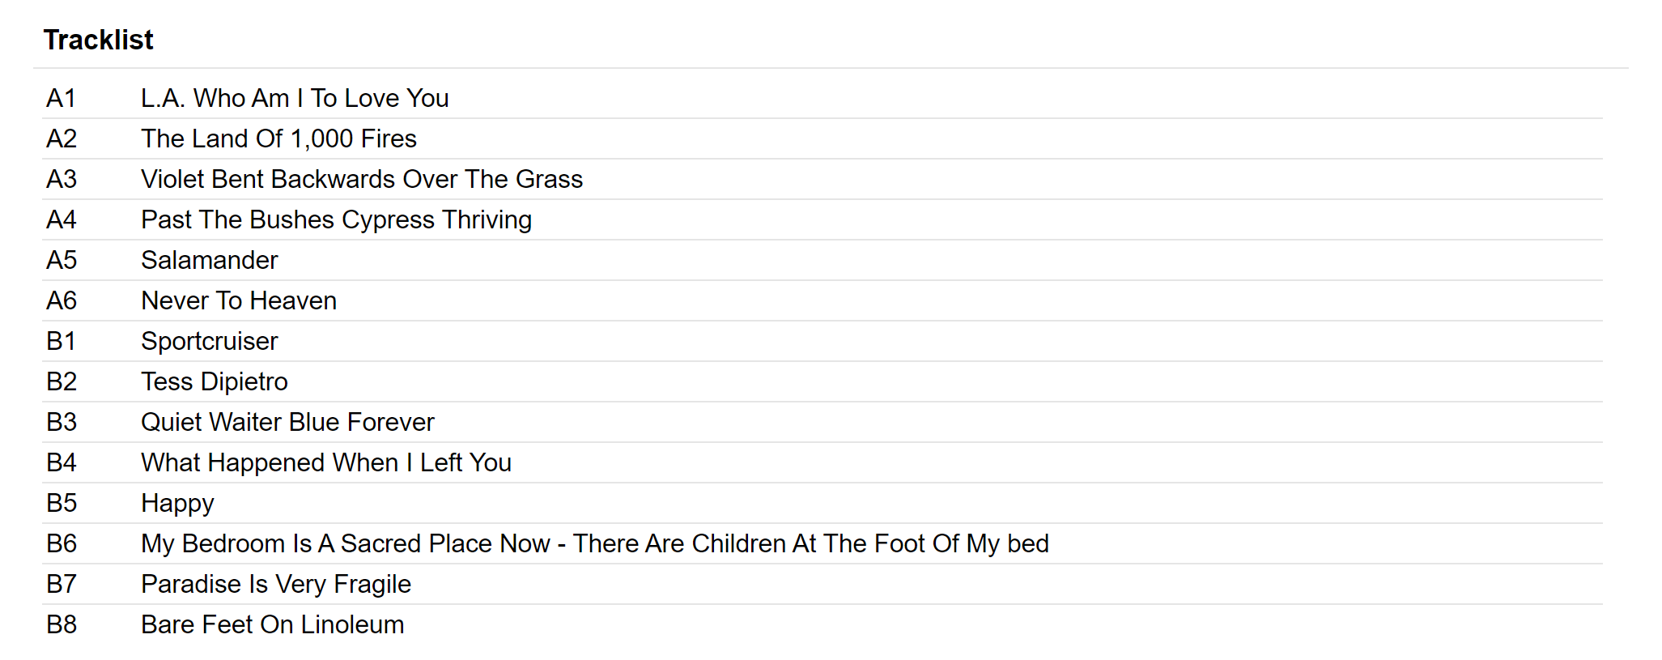Choose the Never To Heaven track
1662x660 pixels.
coord(239,300)
